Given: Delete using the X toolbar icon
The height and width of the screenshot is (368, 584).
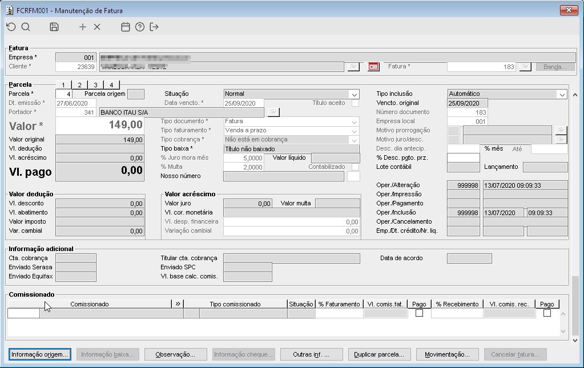Looking at the screenshot, I should (x=97, y=27).
